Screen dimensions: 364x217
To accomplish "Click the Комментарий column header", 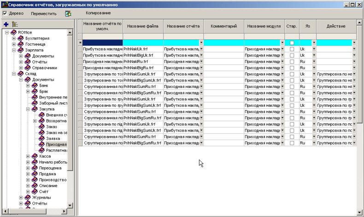I will pyautogui.click(x=223, y=26).
